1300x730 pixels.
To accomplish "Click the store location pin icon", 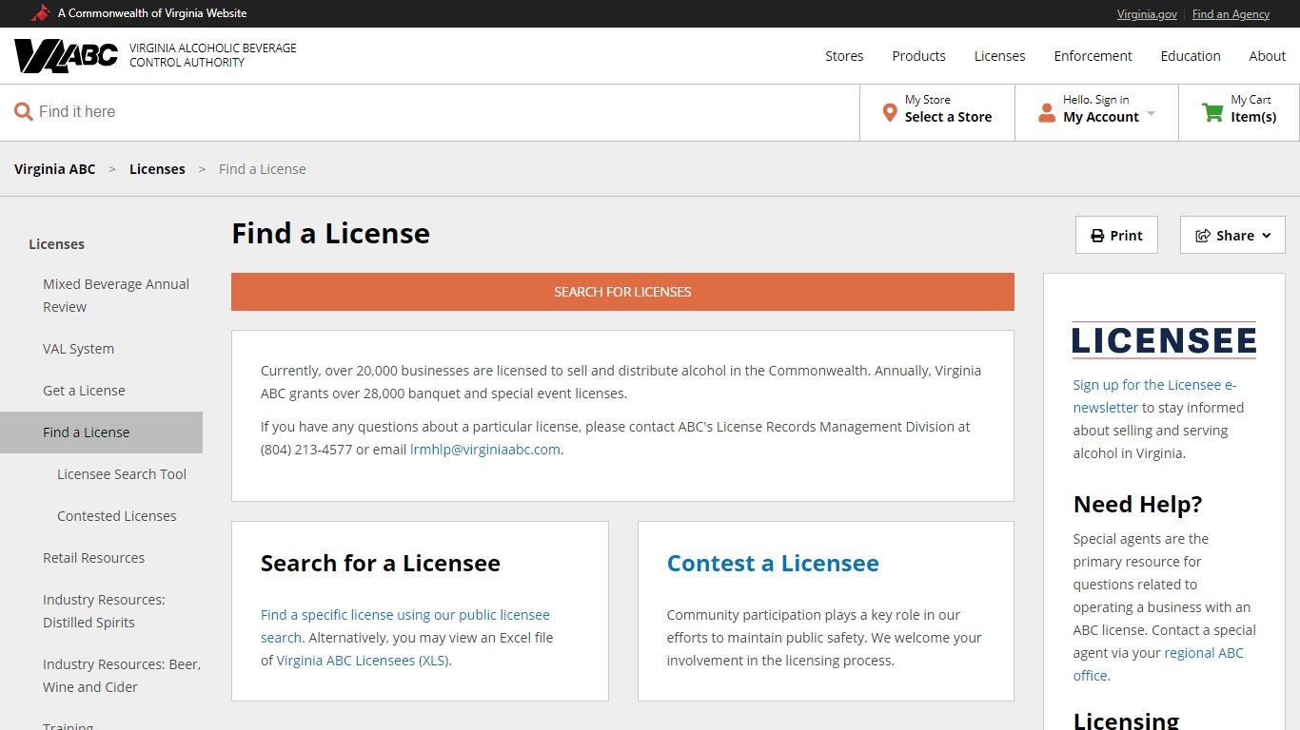I will 890,113.
